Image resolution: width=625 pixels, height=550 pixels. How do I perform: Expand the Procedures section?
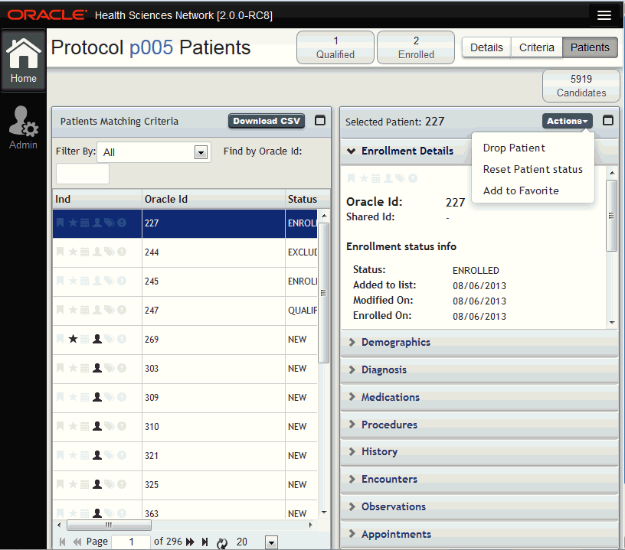pos(352,425)
